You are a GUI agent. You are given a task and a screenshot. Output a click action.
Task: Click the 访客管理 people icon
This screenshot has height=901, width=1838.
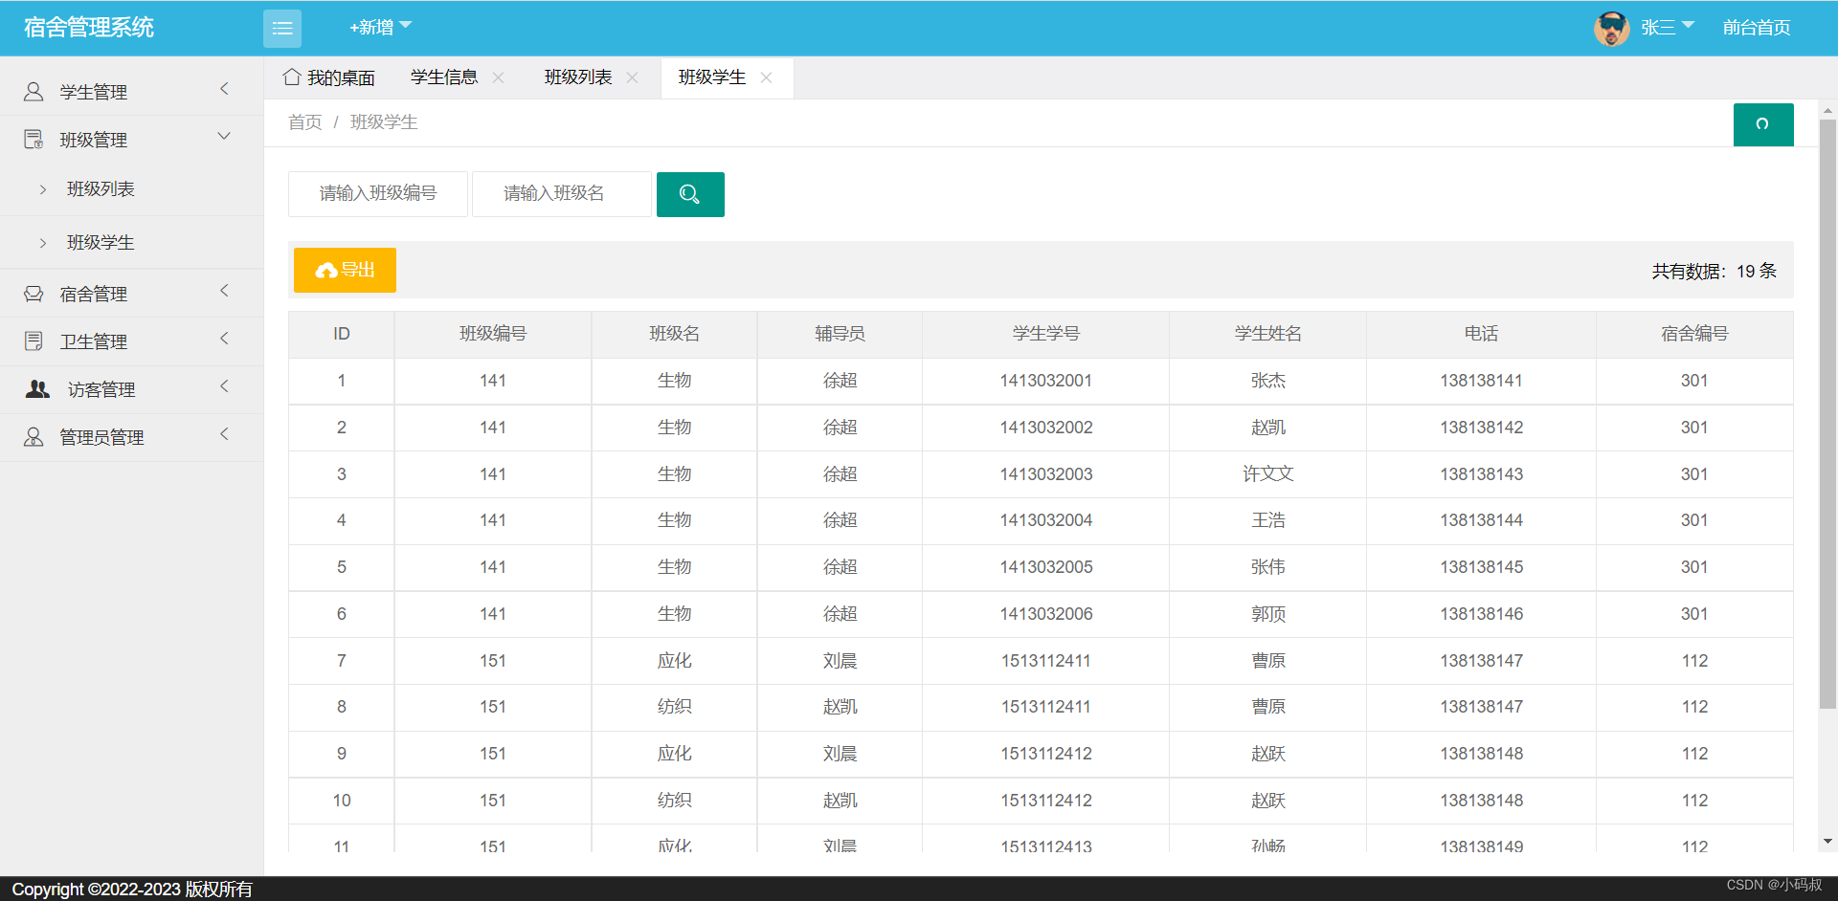click(x=37, y=389)
